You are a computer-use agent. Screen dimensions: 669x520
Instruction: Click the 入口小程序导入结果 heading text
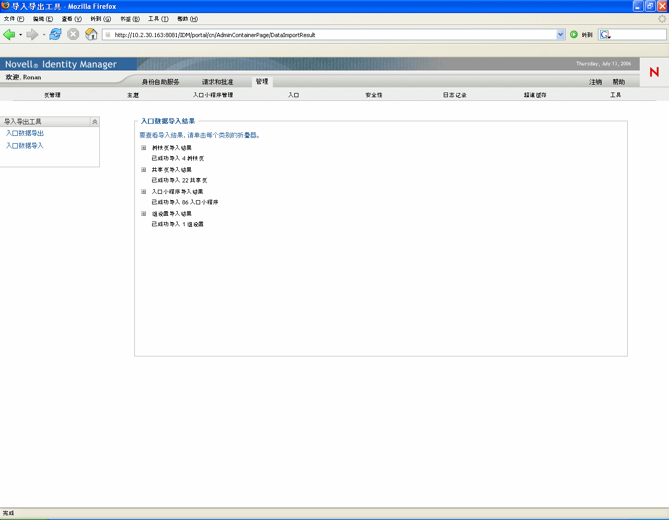click(x=178, y=192)
